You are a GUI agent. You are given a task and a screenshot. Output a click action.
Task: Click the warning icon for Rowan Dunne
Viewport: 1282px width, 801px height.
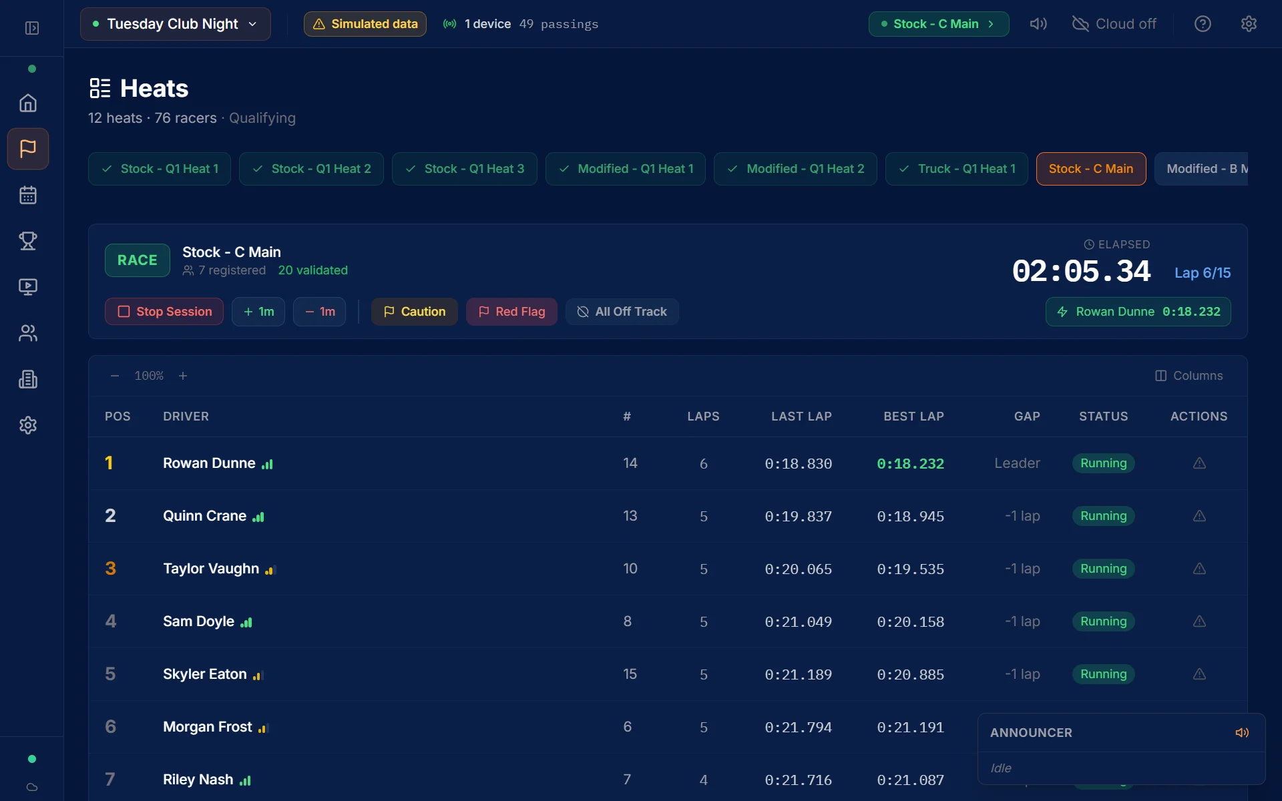click(x=1199, y=463)
